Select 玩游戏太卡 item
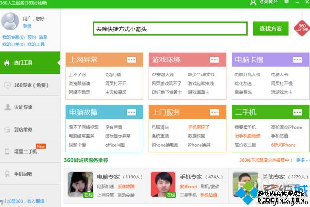 point(281,92)
